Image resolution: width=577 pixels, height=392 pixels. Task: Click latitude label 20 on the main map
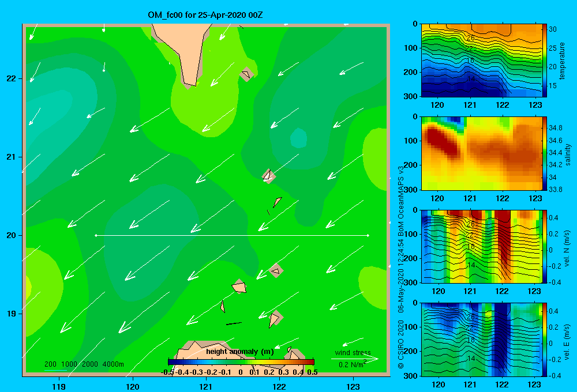tap(12, 235)
